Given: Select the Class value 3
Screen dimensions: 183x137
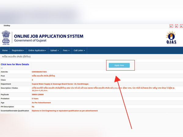Looking at the screenshot, I should point(32,80).
